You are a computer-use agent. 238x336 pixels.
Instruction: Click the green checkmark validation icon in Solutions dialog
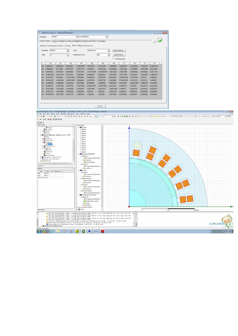coord(160,41)
